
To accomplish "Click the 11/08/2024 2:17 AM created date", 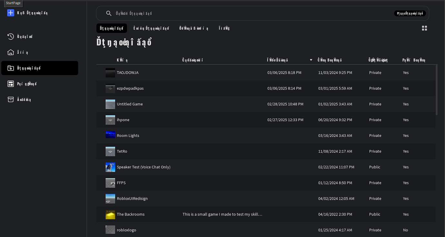I will click(335, 151).
